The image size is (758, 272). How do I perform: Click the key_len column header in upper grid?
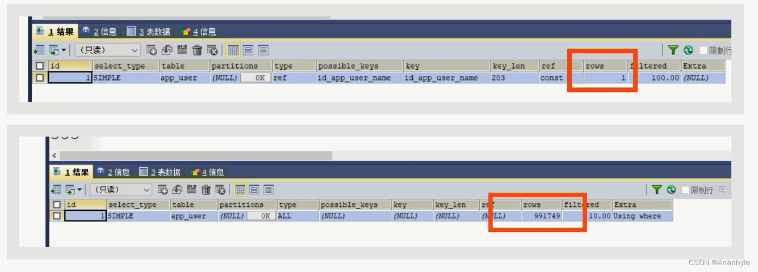tap(514, 66)
